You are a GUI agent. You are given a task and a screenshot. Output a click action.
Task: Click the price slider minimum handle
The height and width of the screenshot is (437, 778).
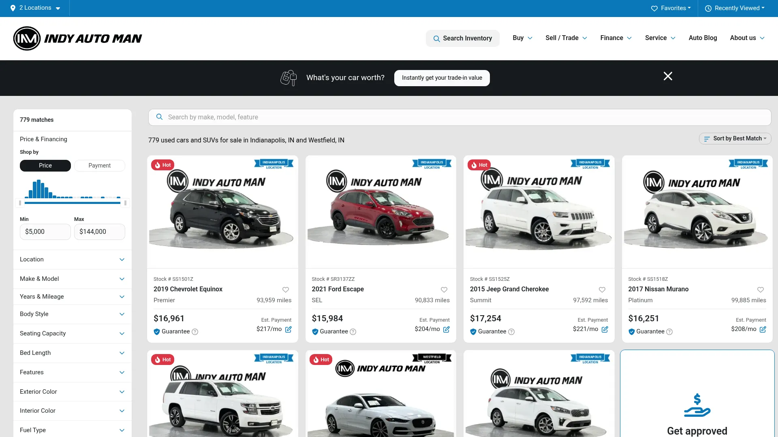(x=20, y=203)
